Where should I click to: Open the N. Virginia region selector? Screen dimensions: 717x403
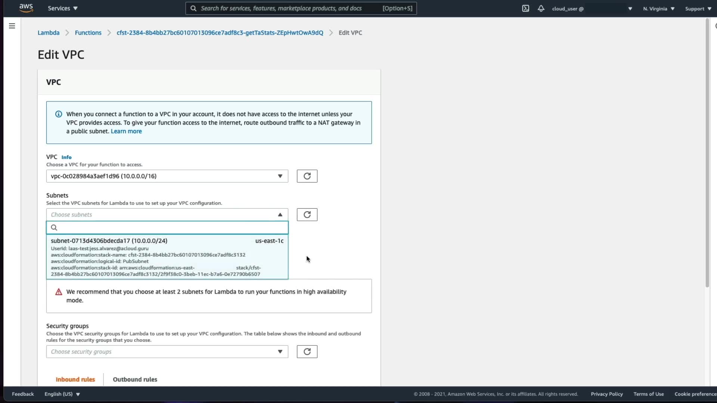coord(658,9)
